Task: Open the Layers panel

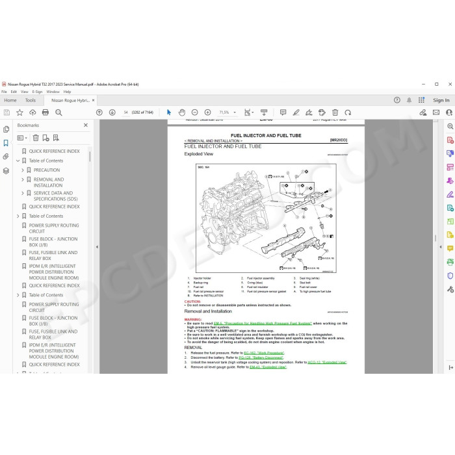Action: point(6,170)
